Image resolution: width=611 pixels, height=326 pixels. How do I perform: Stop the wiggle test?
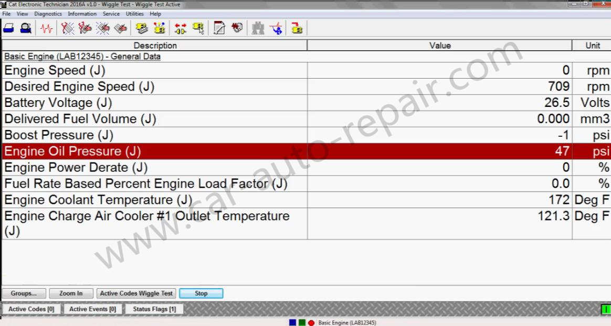coord(201,294)
